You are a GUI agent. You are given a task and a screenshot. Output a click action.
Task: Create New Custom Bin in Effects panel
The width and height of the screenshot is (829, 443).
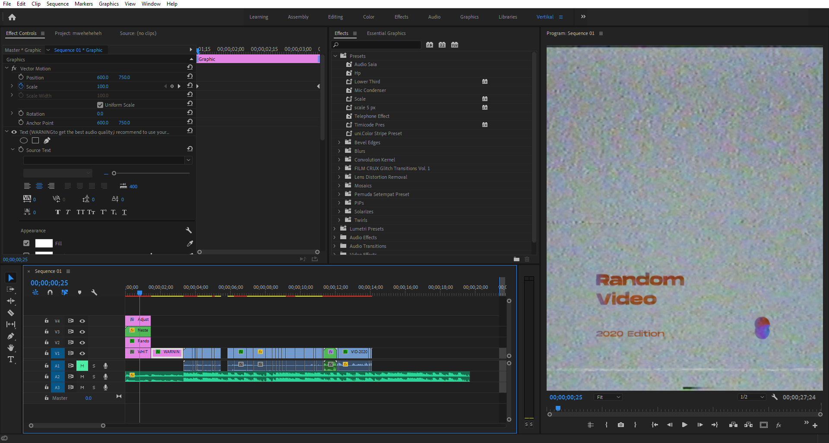516,259
